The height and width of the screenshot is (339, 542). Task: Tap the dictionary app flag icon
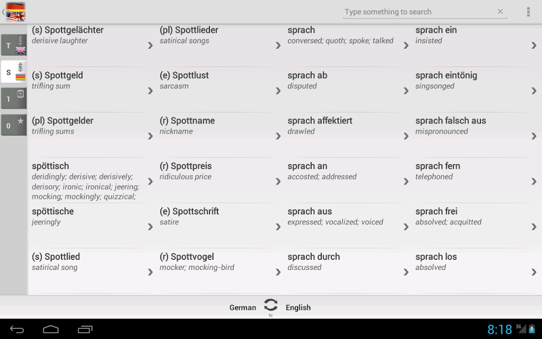[16, 12]
